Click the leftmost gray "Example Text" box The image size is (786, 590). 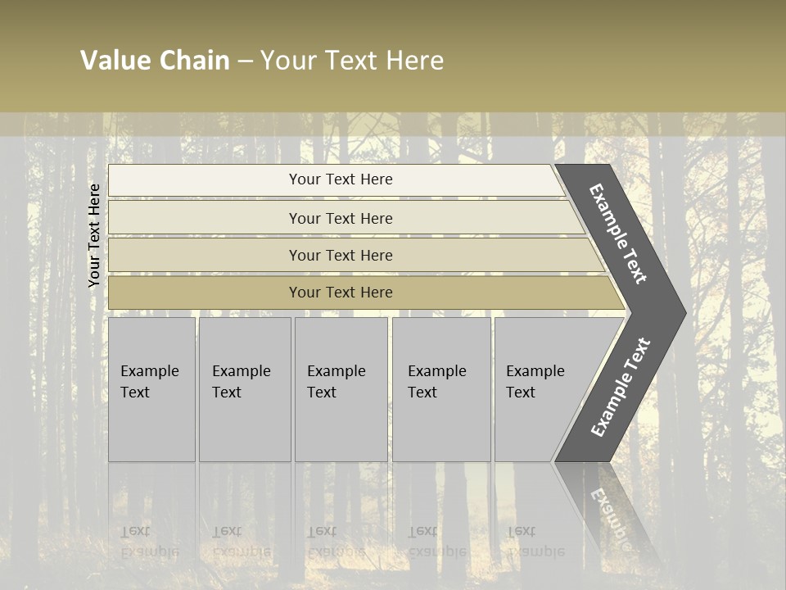[151, 389]
